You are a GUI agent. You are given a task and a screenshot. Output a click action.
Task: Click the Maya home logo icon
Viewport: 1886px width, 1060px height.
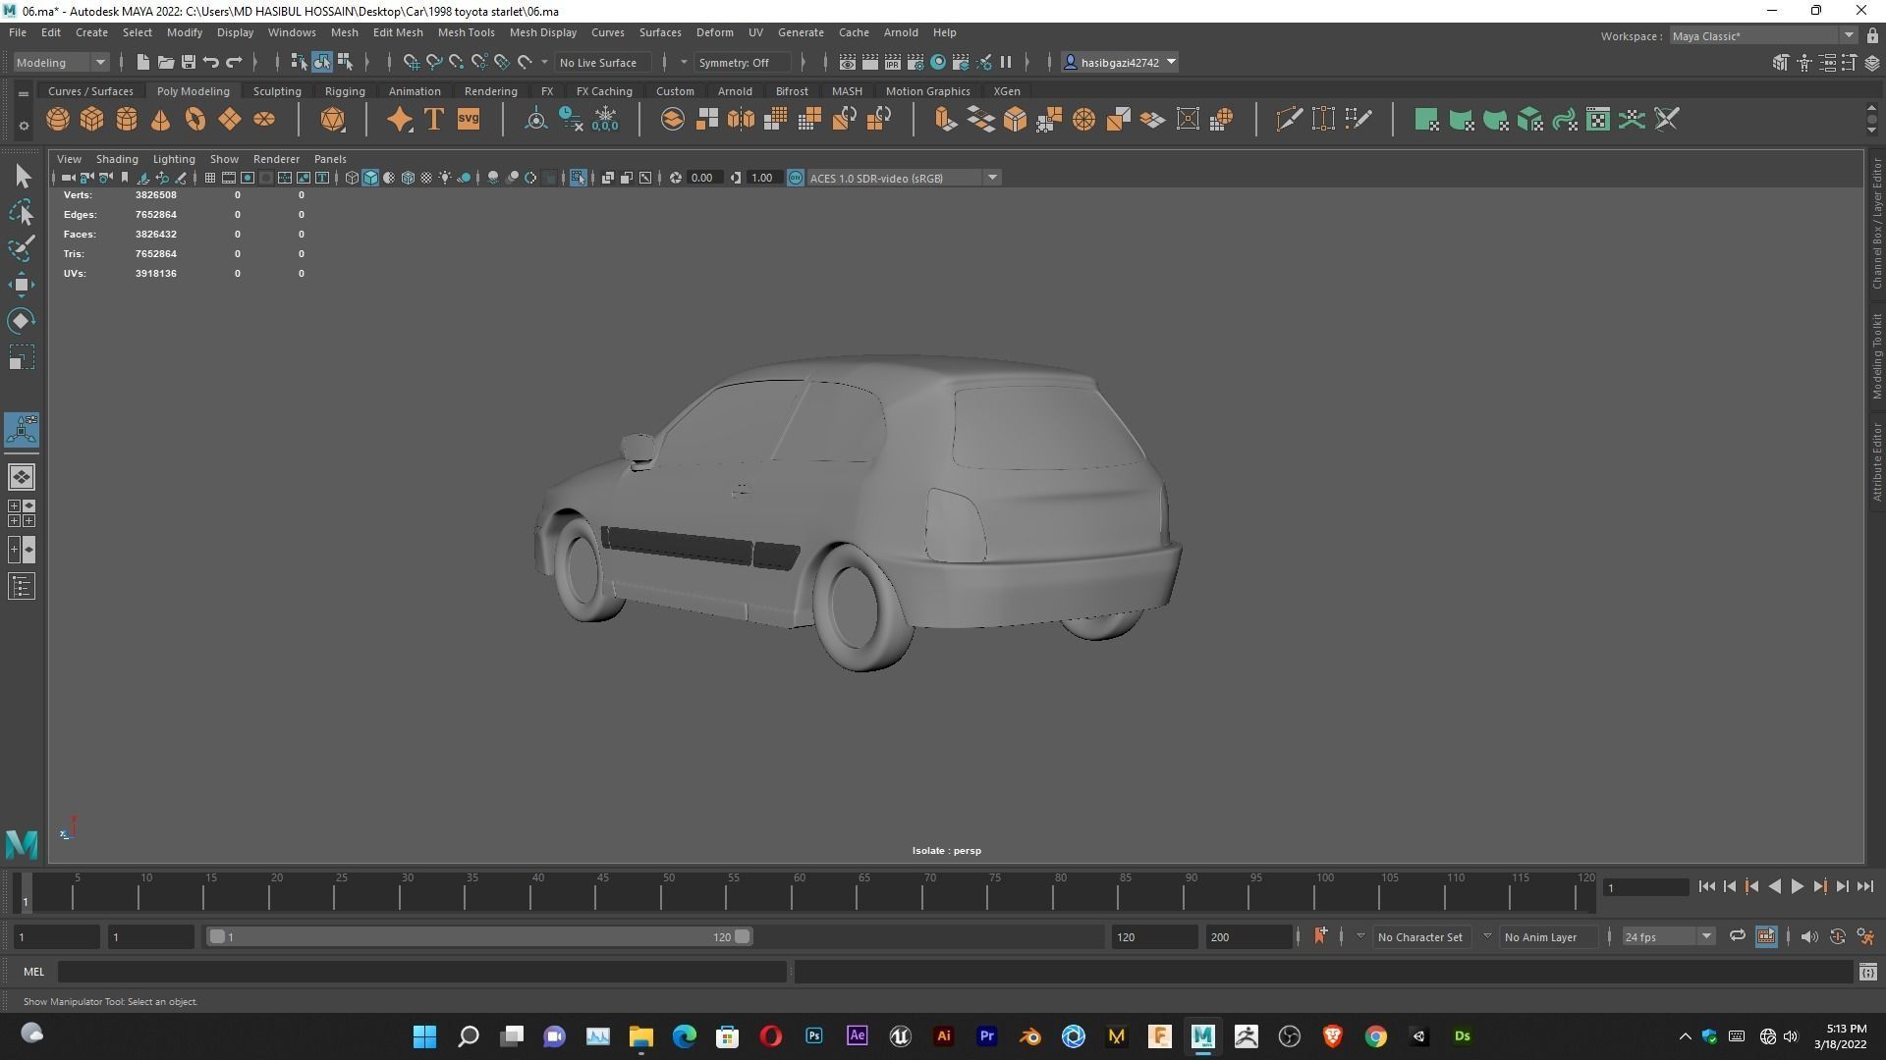tap(22, 843)
